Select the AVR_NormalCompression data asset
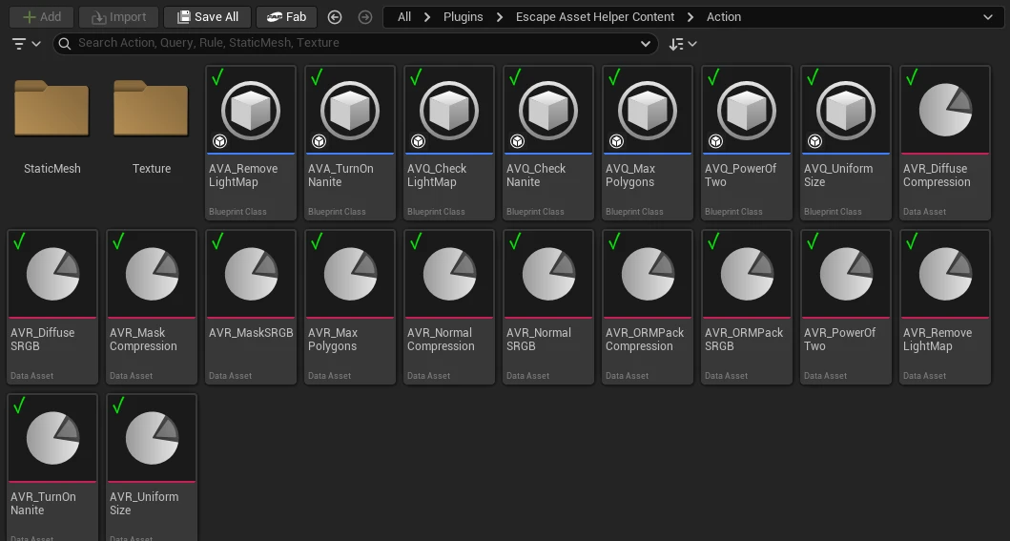Image resolution: width=1010 pixels, height=541 pixels. pyautogui.click(x=449, y=307)
